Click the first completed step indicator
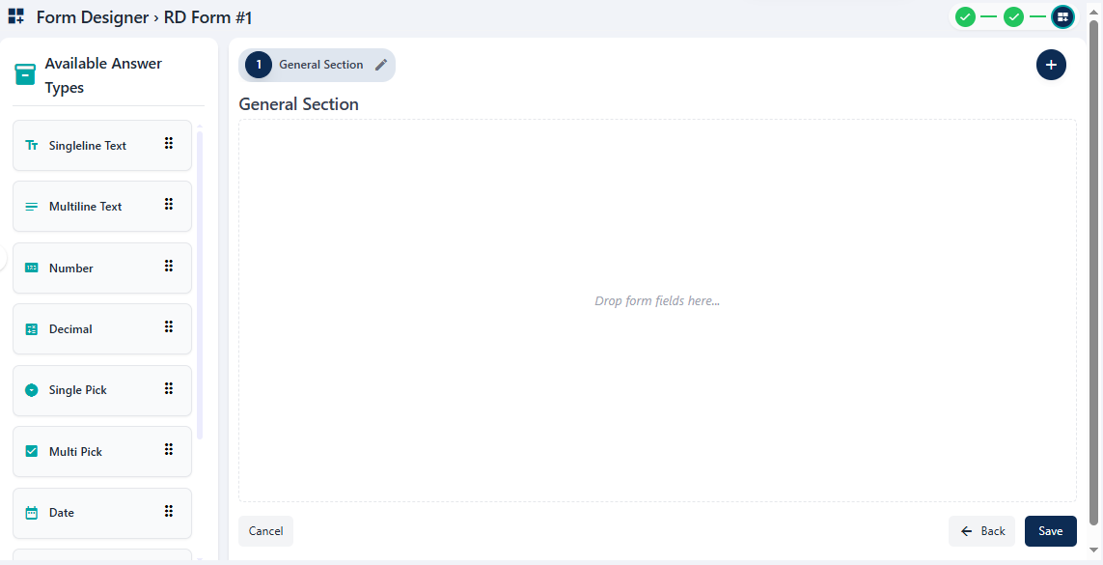1103x565 pixels. (x=965, y=16)
